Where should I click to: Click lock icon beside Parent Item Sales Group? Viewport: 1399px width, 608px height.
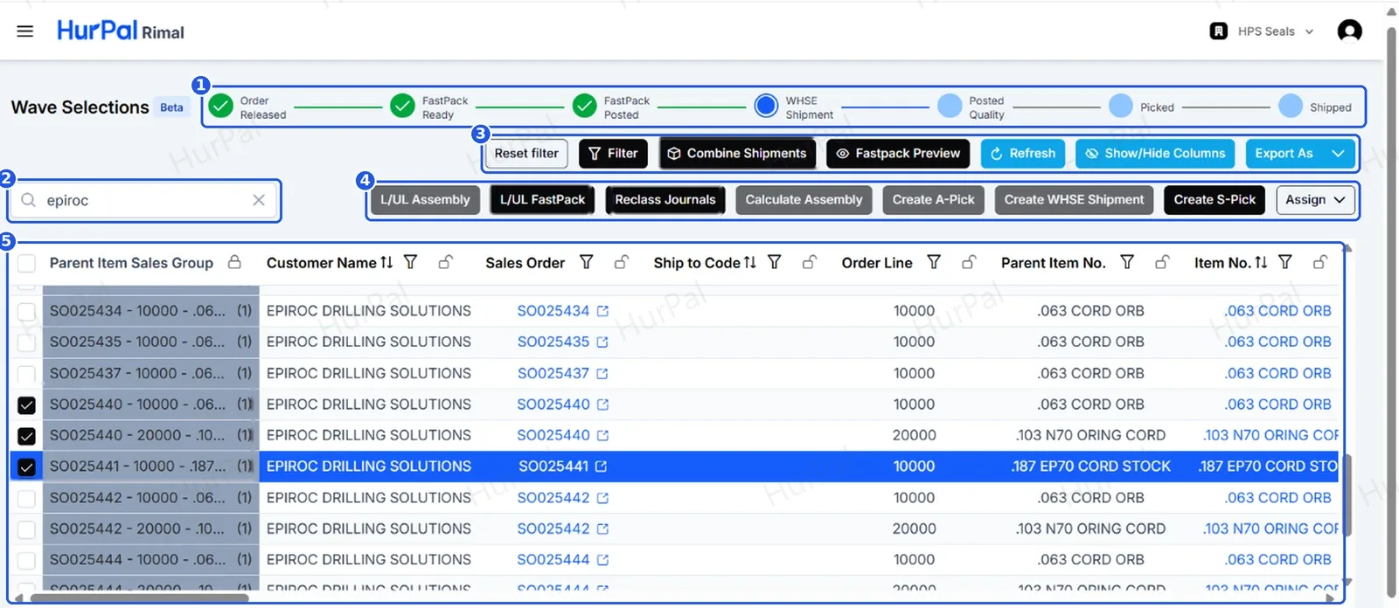(234, 262)
